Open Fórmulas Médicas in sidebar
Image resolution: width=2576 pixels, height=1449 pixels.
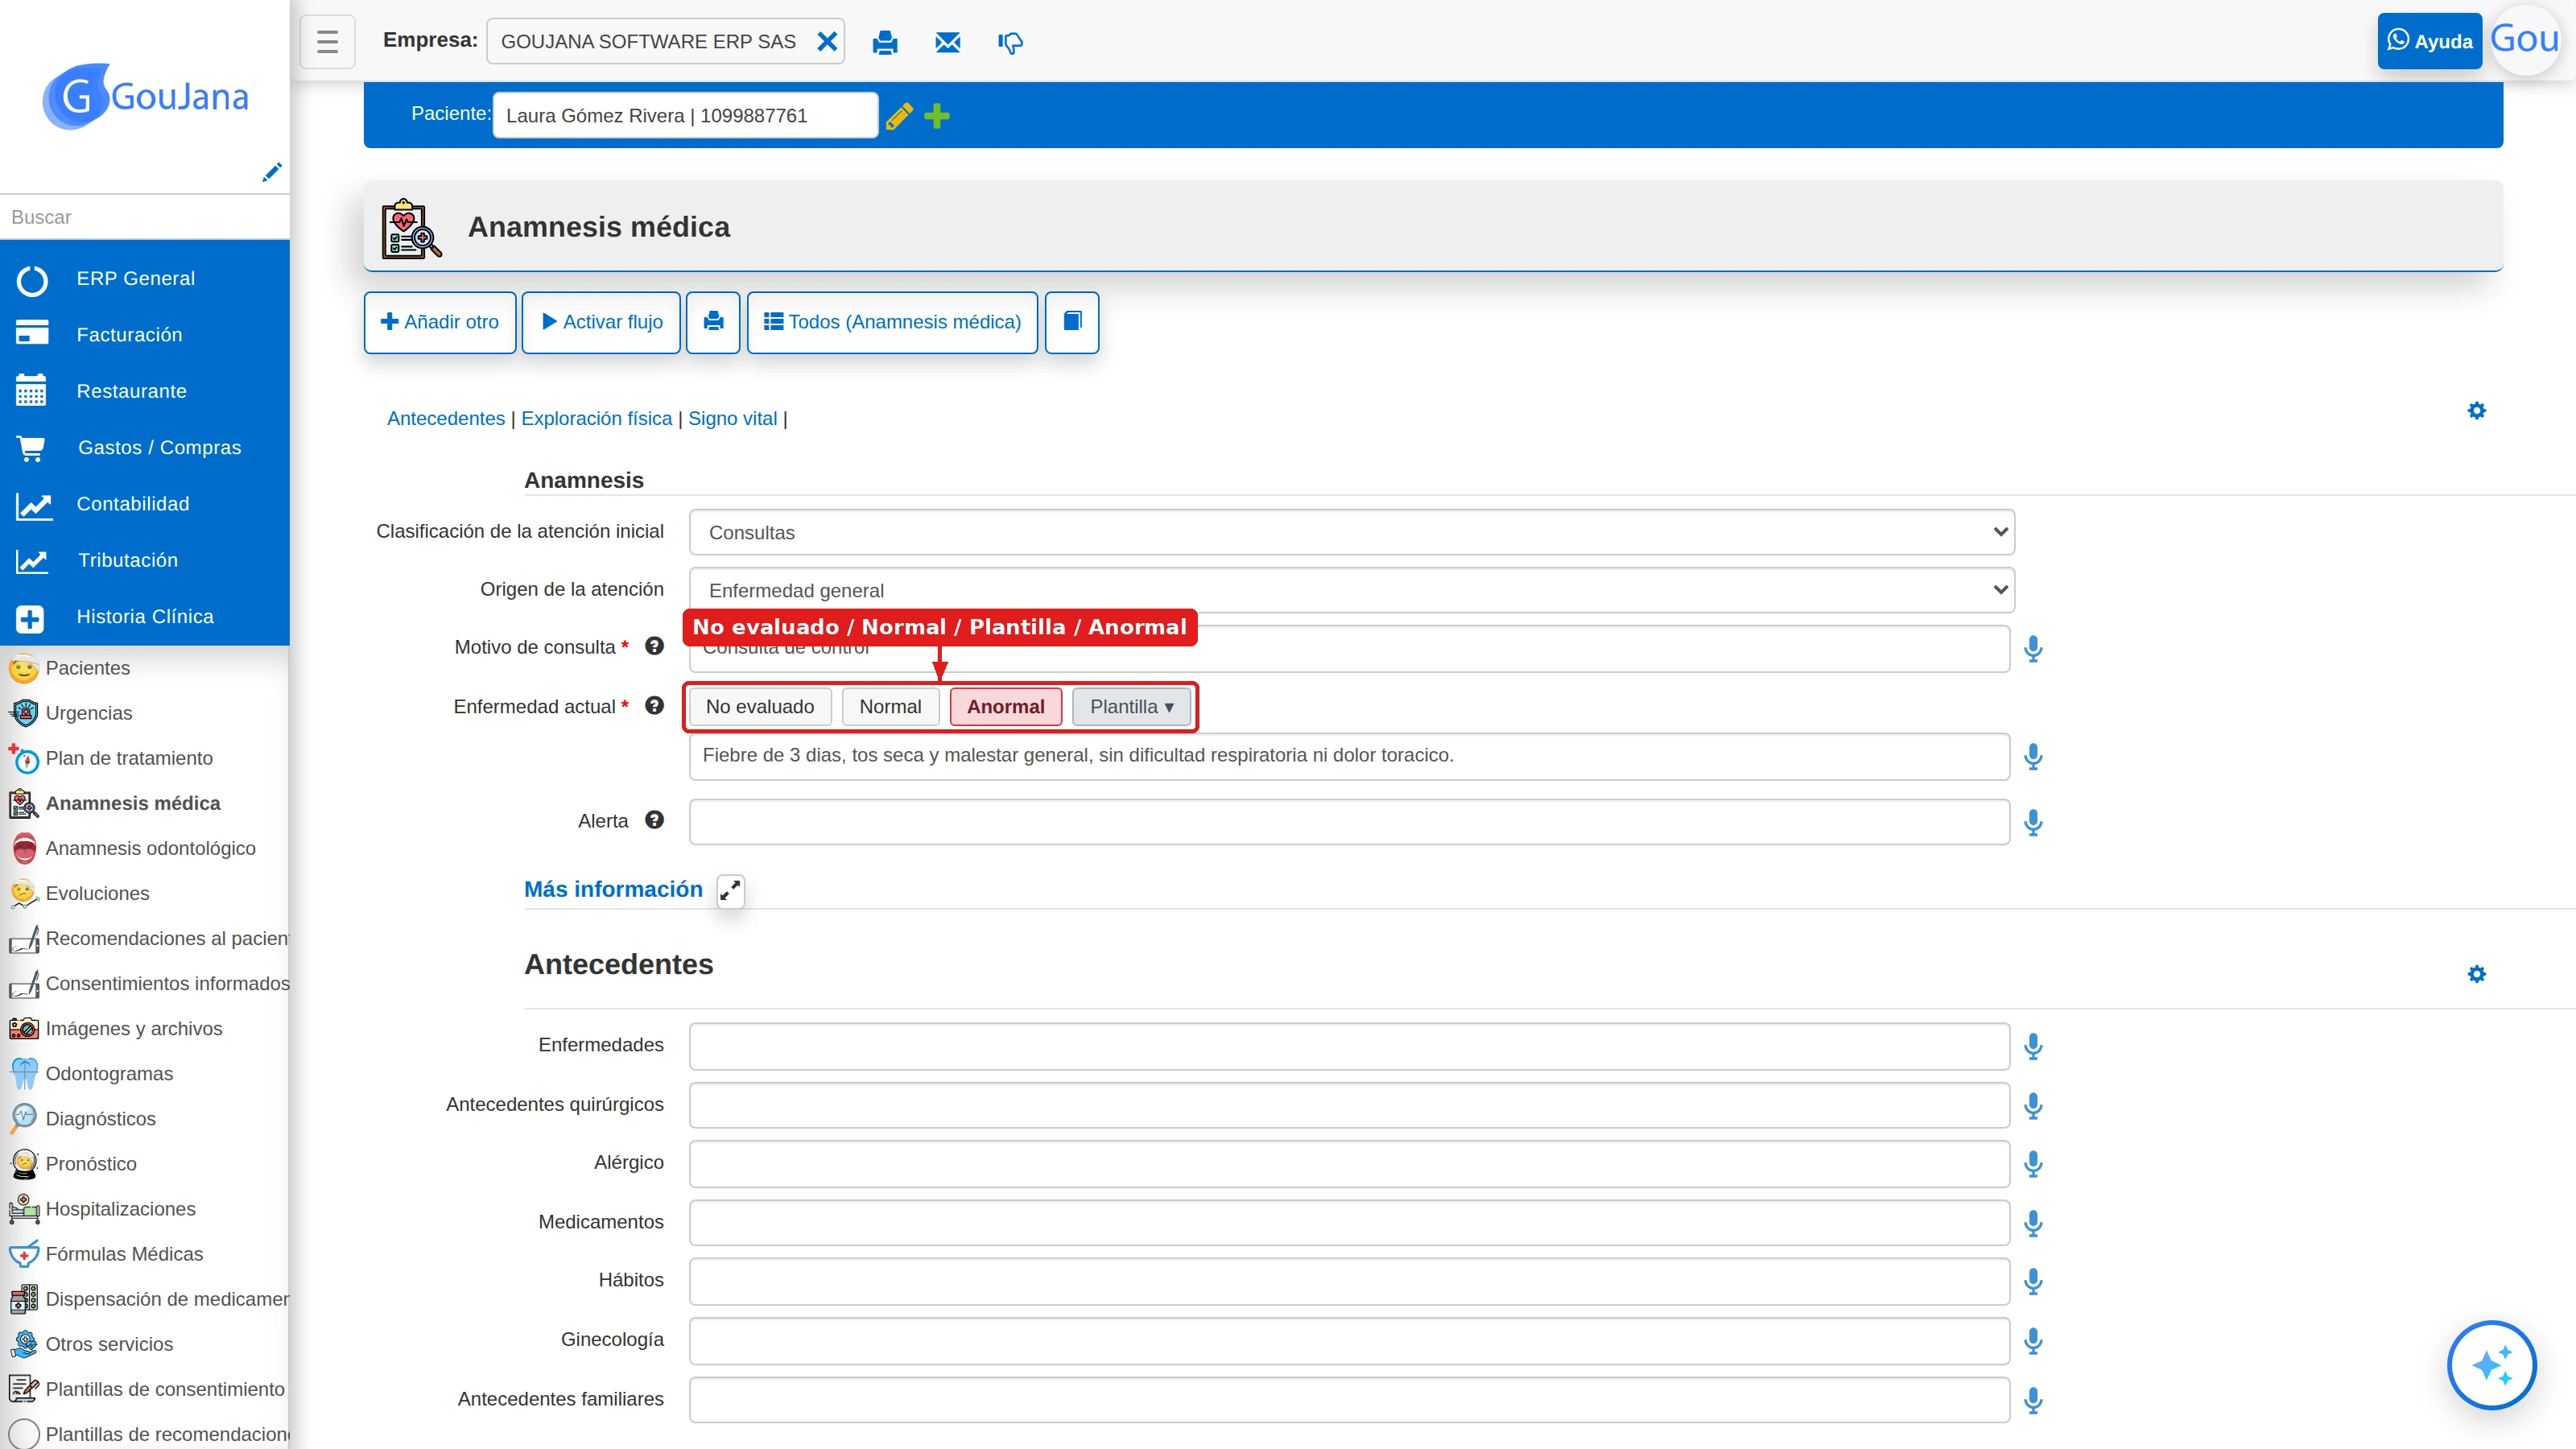(x=145, y=1254)
